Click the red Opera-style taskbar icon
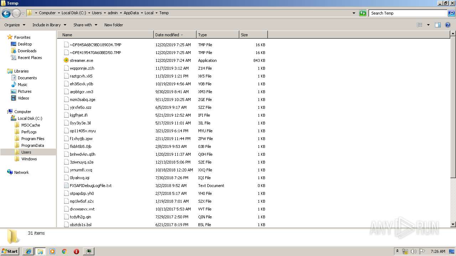The image size is (456, 256). [76, 251]
